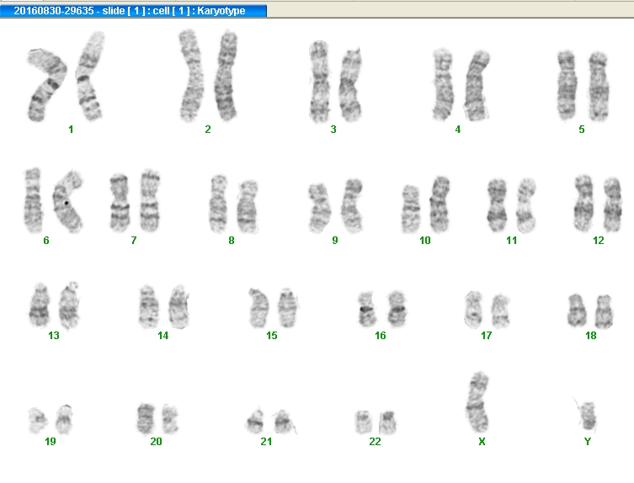Click the green label "5"
634x483 pixels.
(582, 130)
